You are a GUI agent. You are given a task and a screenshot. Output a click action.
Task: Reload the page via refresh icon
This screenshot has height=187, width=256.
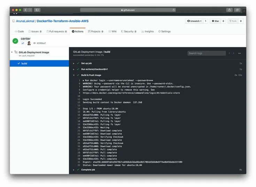tap(174, 10)
